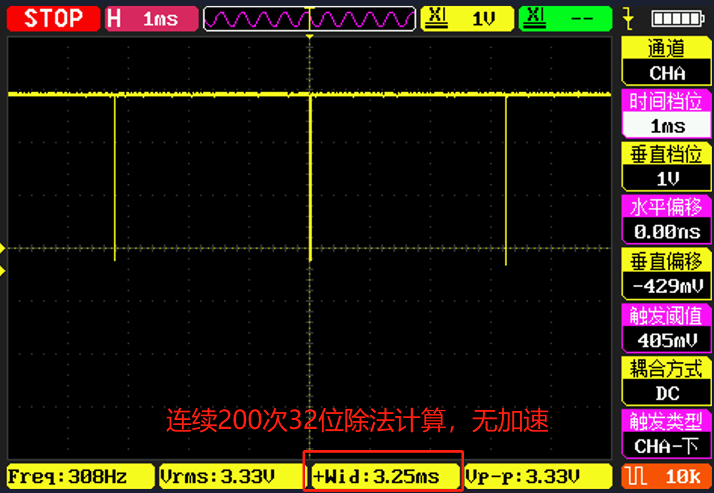Click the red STOP run-state indicator
Viewport: 714px width, 493px height.
point(53,19)
